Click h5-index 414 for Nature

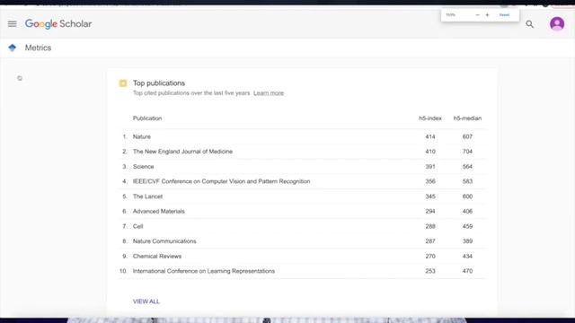point(430,136)
